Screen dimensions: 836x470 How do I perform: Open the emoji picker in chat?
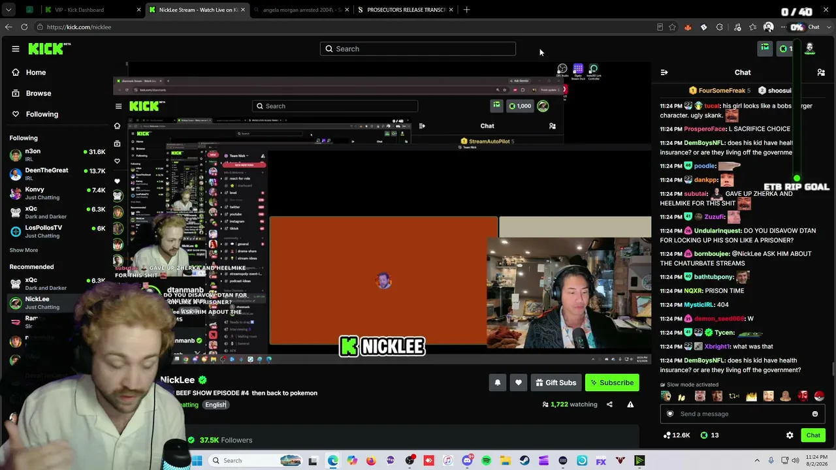pyautogui.click(x=815, y=414)
